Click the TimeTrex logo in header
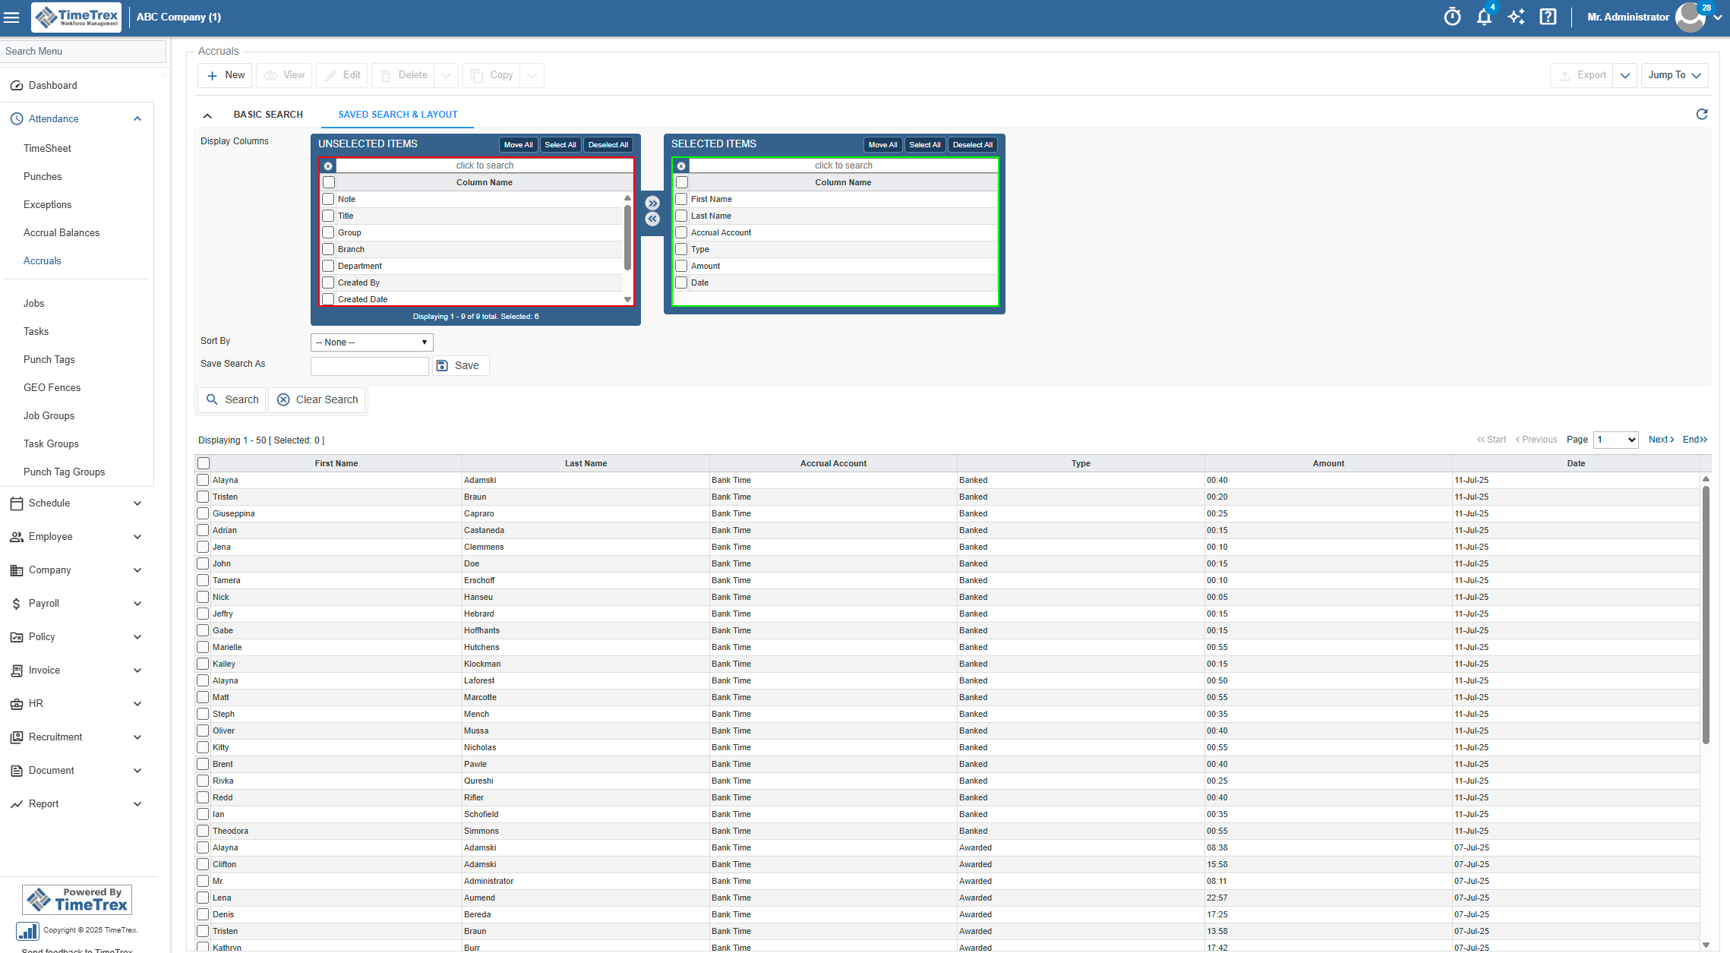1730x953 pixels. 77,17
